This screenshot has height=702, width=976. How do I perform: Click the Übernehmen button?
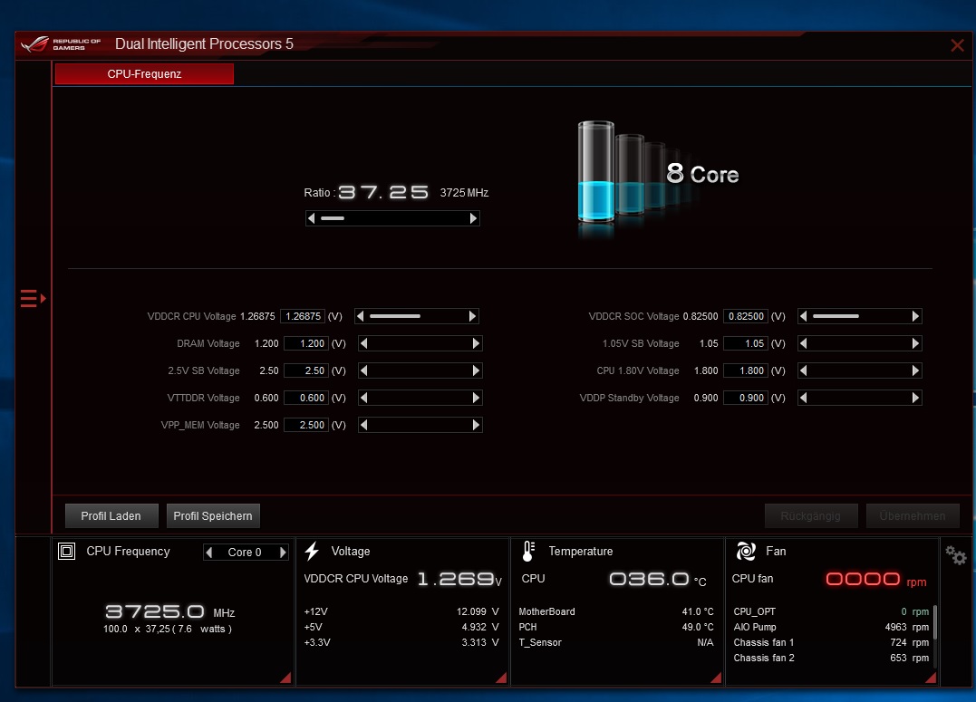tap(913, 516)
